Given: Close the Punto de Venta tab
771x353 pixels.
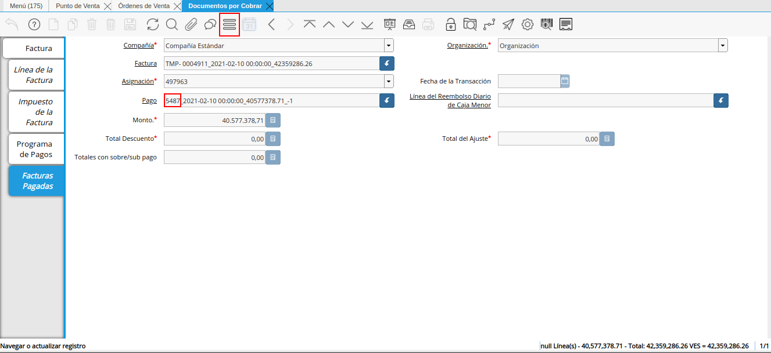Looking at the screenshot, I should pos(107,6).
